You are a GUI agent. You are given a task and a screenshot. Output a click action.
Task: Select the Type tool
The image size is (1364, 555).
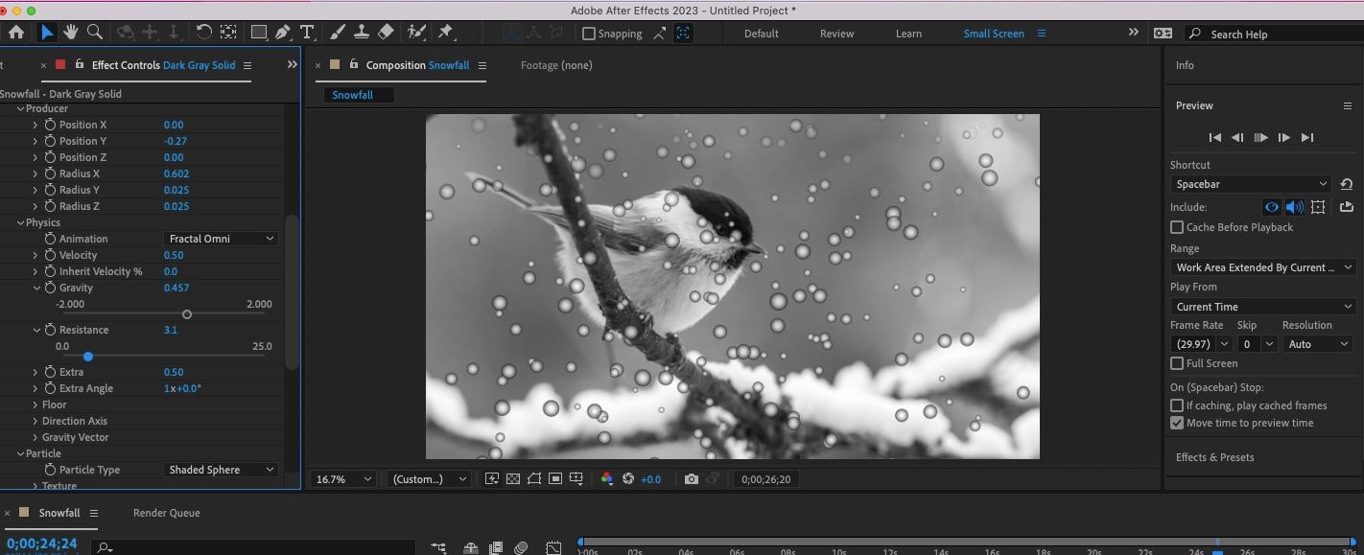point(307,33)
